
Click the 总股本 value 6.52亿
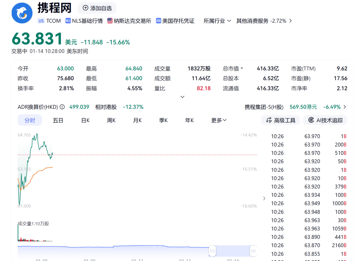click(x=271, y=79)
